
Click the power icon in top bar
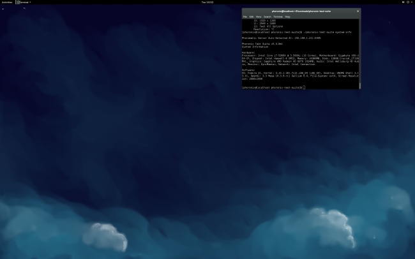[x=408, y=3]
